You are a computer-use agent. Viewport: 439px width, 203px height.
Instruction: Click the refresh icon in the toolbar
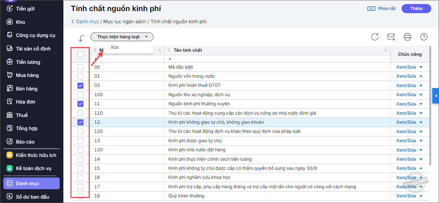click(x=375, y=37)
